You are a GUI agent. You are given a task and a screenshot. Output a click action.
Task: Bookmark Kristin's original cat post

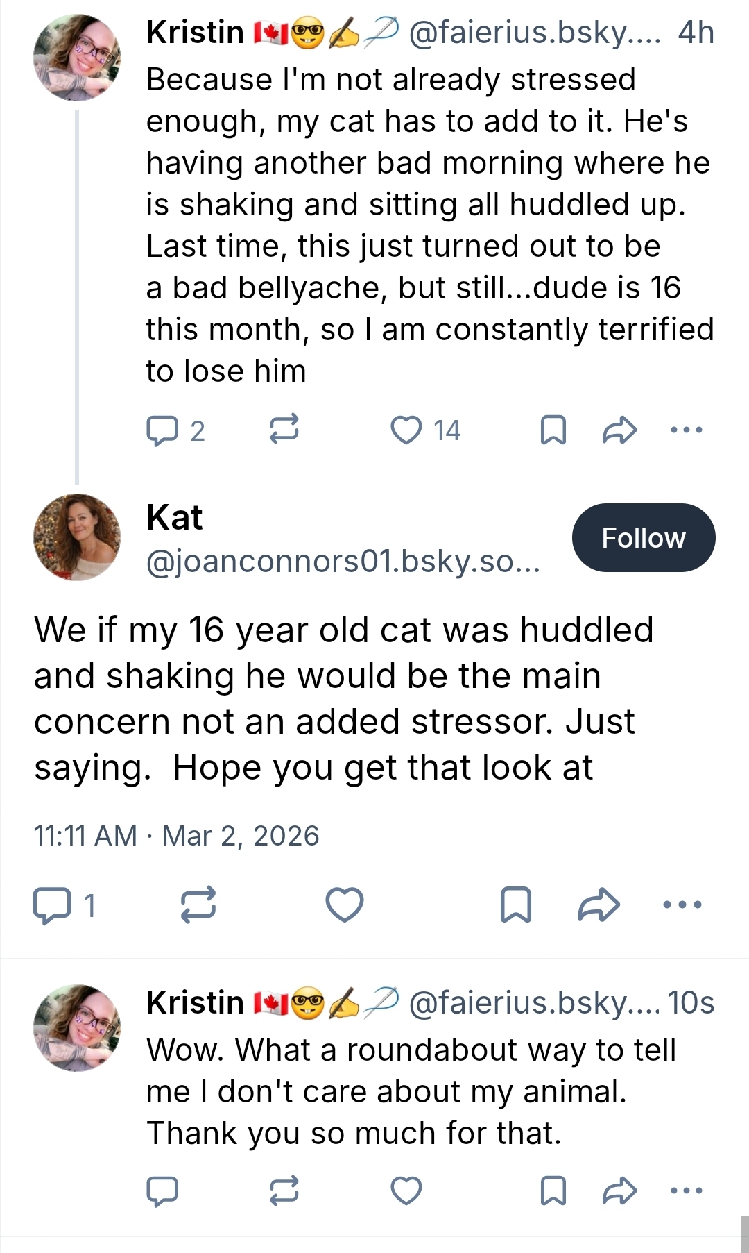pyautogui.click(x=553, y=430)
